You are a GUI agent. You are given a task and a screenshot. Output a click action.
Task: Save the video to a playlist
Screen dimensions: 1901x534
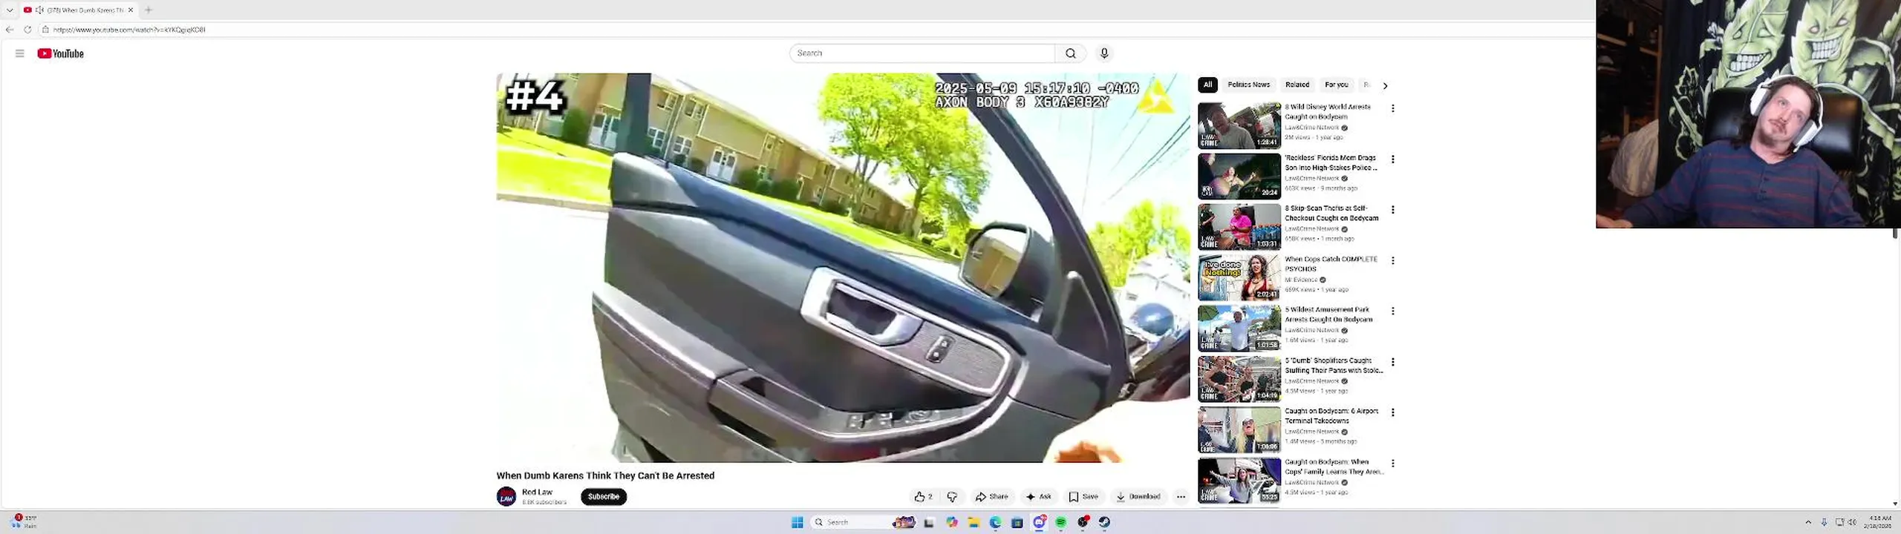[x=1083, y=497]
